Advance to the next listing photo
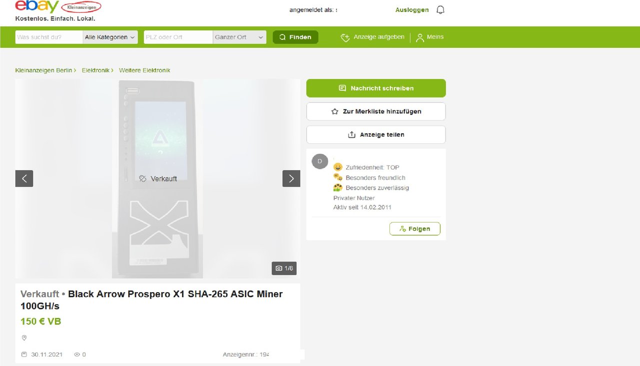The width and height of the screenshot is (640, 366). click(x=291, y=179)
